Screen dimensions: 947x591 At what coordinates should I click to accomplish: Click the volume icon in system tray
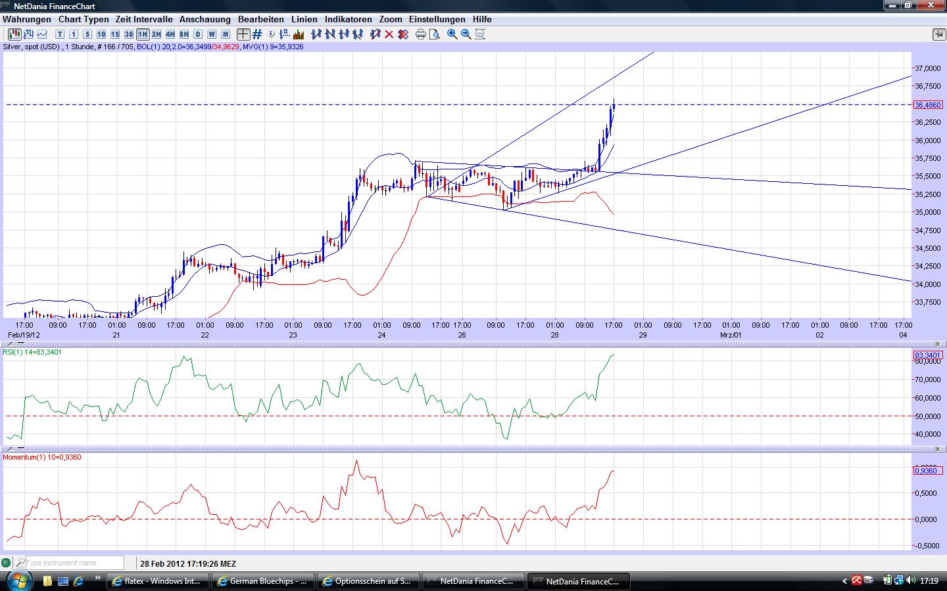[911, 580]
